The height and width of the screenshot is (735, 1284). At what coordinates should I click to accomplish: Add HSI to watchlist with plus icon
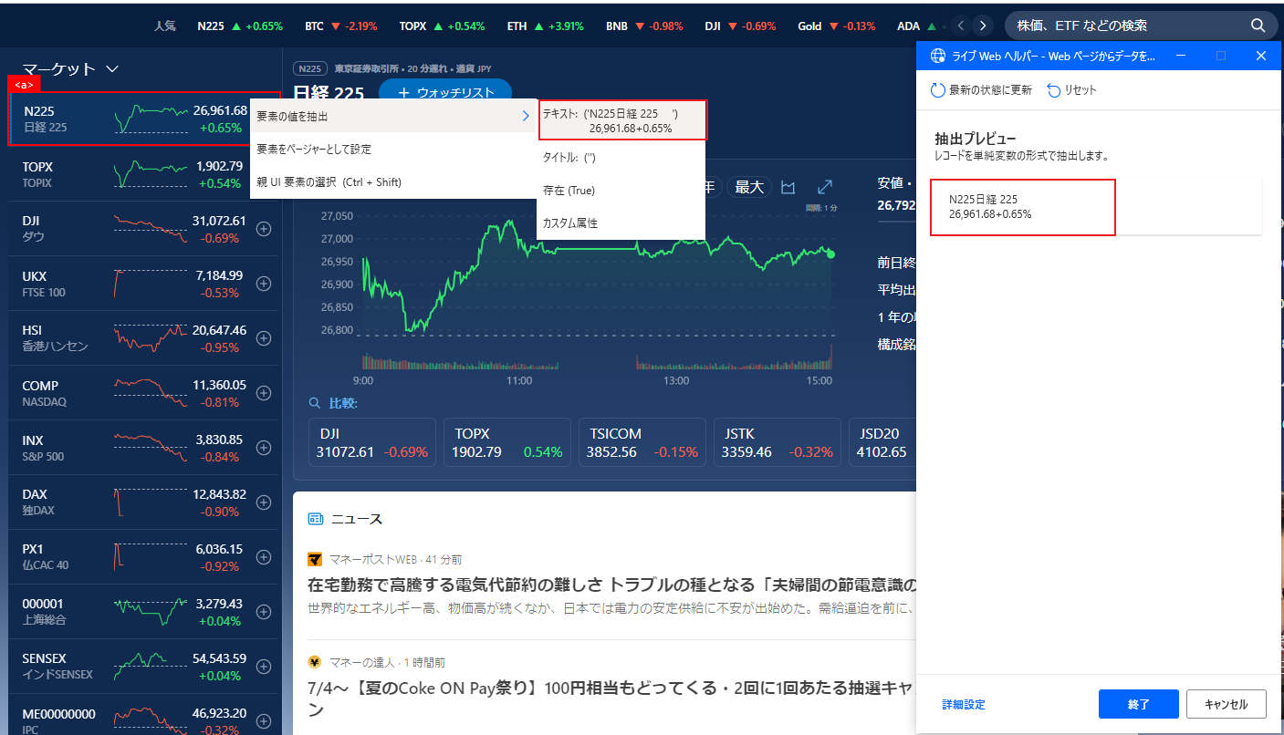point(264,338)
